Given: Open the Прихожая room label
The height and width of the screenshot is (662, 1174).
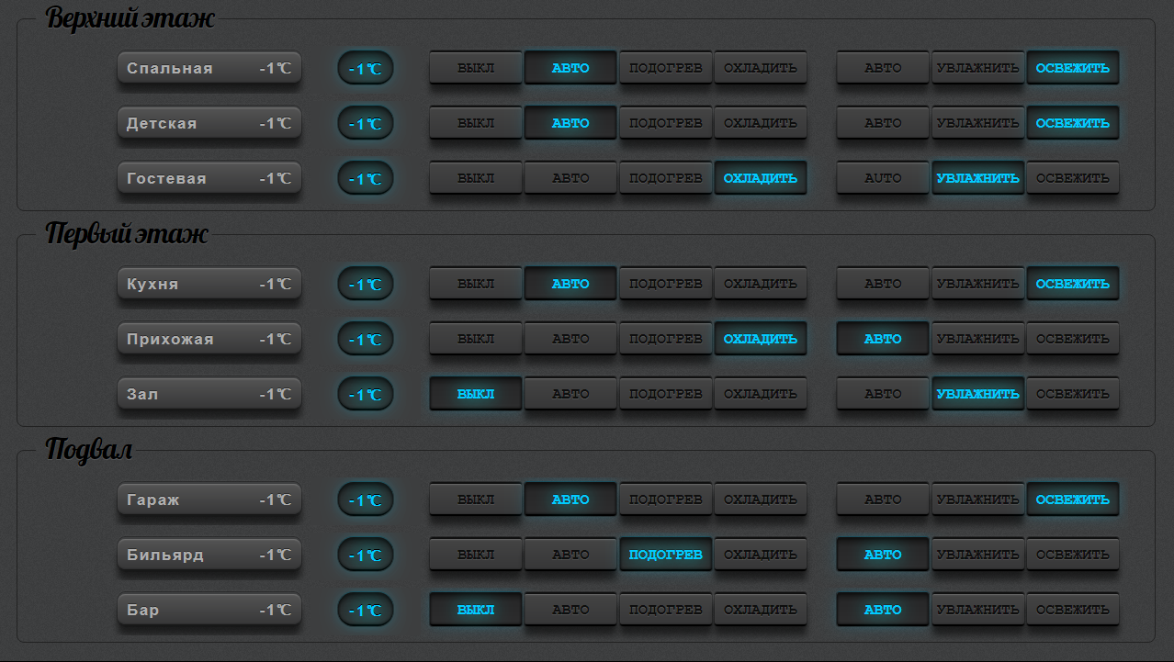Looking at the screenshot, I should point(209,339).
